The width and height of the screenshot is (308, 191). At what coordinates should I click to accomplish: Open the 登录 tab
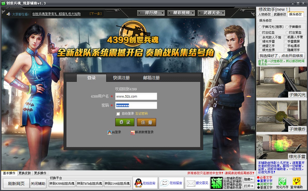pyautogui.click(x=91, y=78)
